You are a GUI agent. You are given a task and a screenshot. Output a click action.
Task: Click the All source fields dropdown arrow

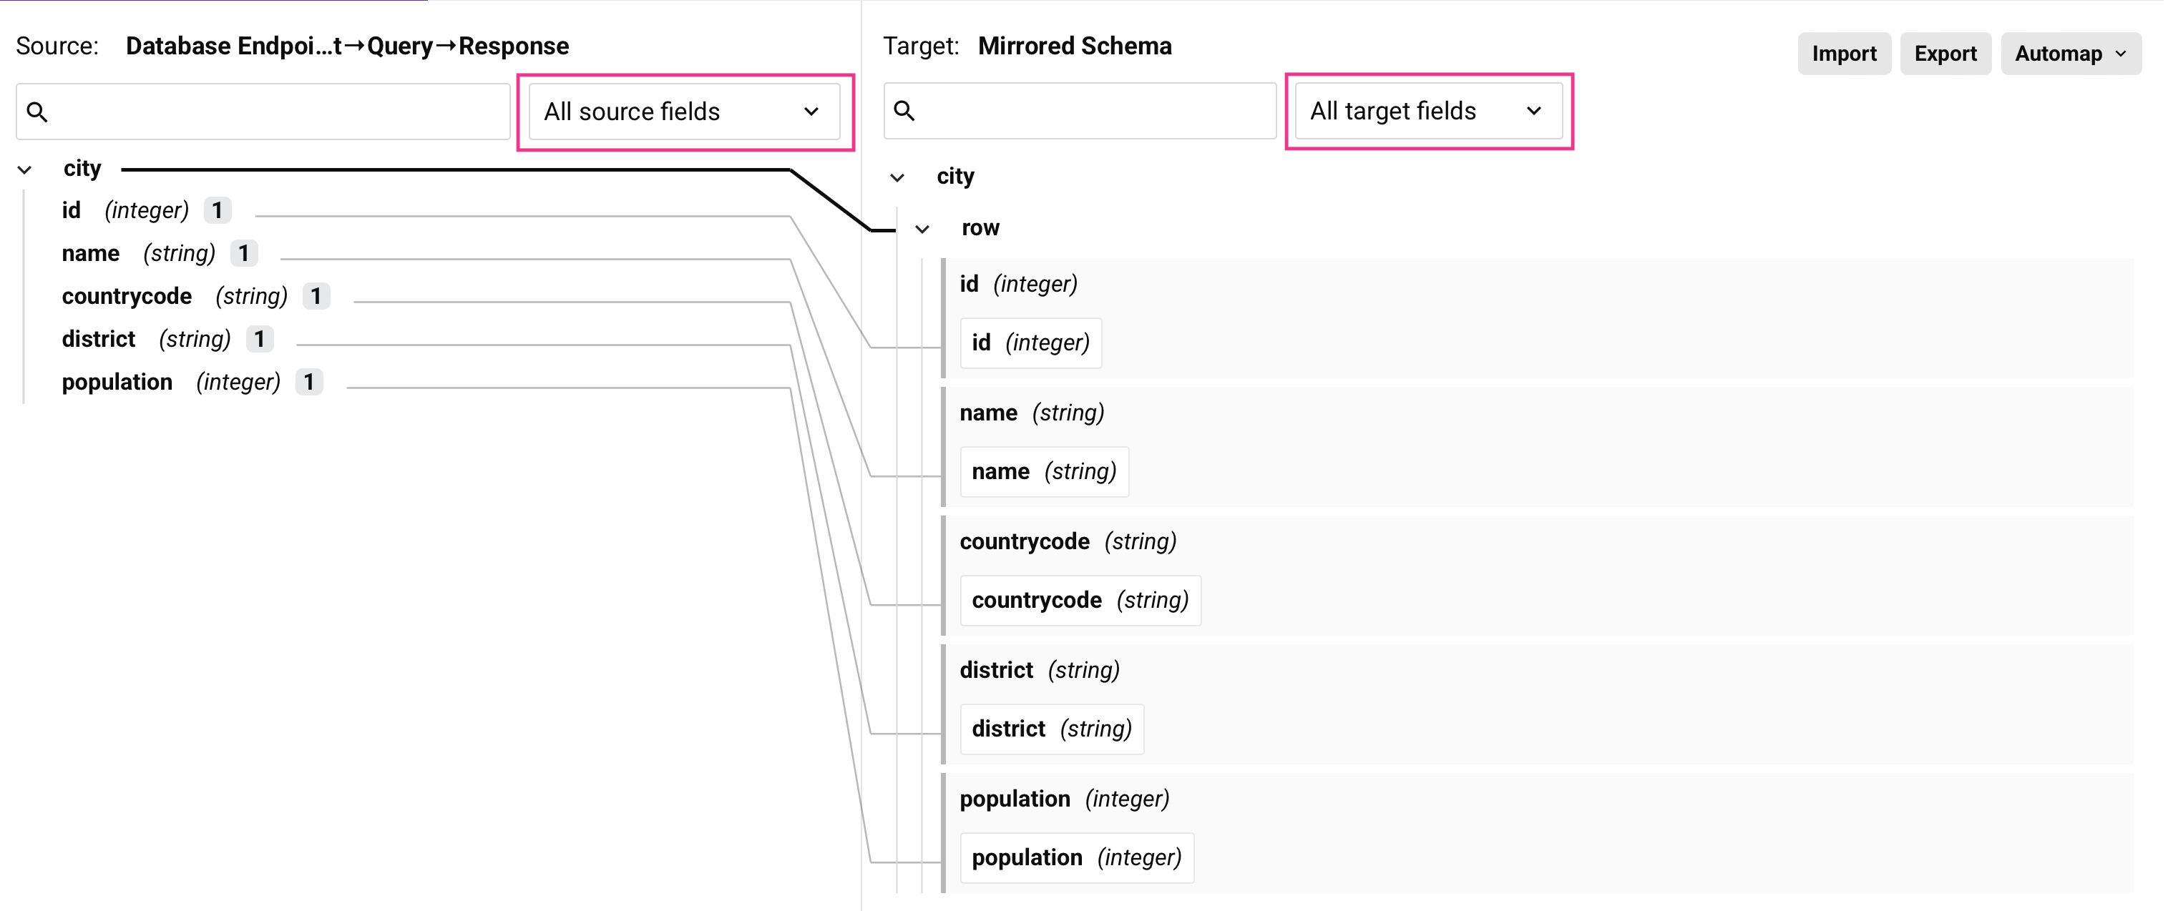tap(811, 111)
